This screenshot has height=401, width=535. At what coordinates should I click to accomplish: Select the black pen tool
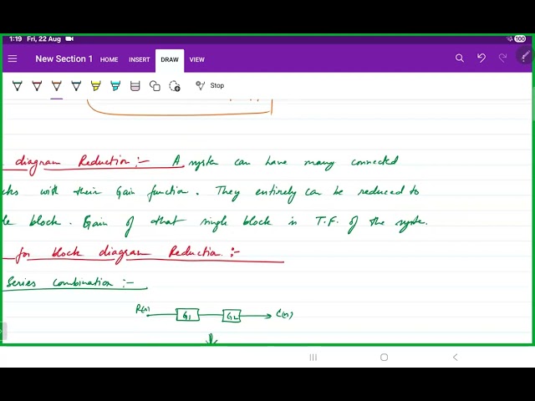point(18,85)
